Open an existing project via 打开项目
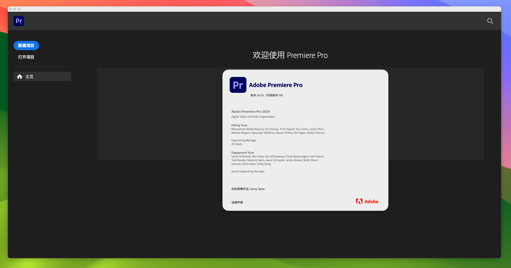The height and width of the screenshot is (268, 511). coord(26,57)
